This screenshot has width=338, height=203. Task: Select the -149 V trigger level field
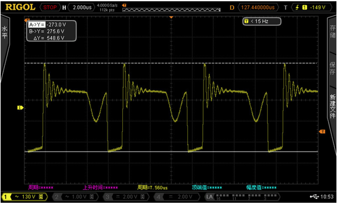(317, 7)
